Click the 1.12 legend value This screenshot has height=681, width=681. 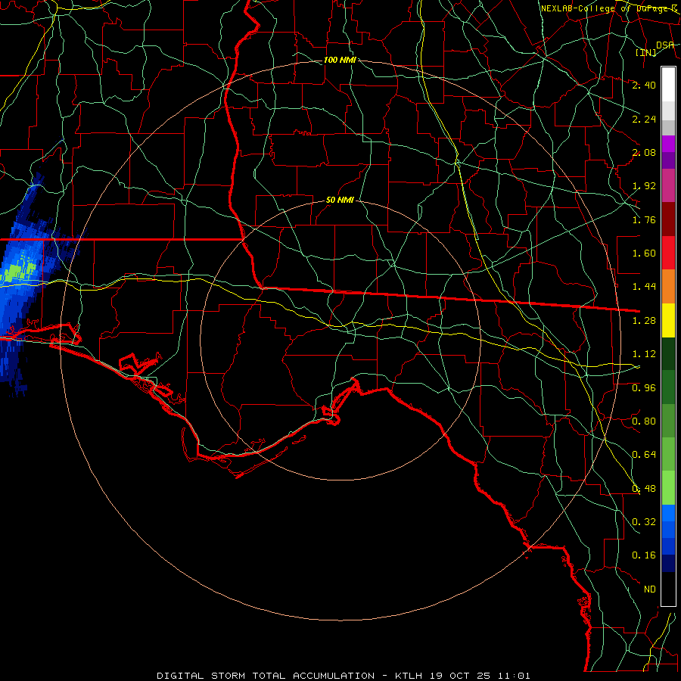[644, 354]
